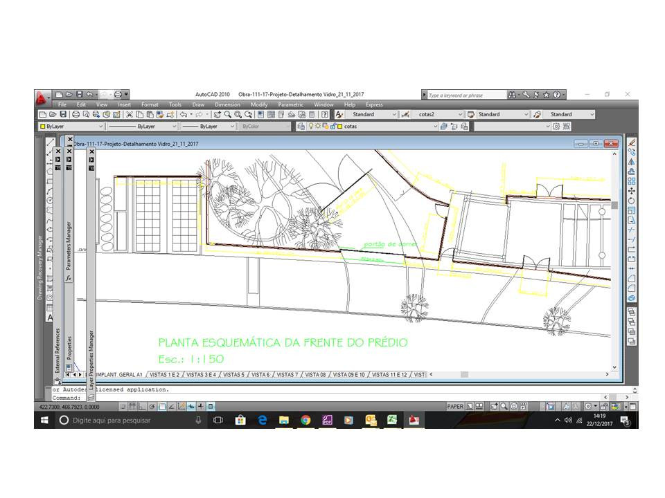Toggle Snap Mode in status bar
This screenshot has height=498, width=665.
click(123, 407)
